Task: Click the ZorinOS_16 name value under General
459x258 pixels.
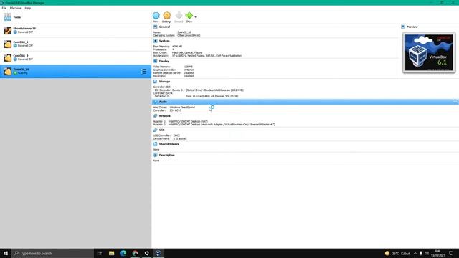Action: point(184,32)
